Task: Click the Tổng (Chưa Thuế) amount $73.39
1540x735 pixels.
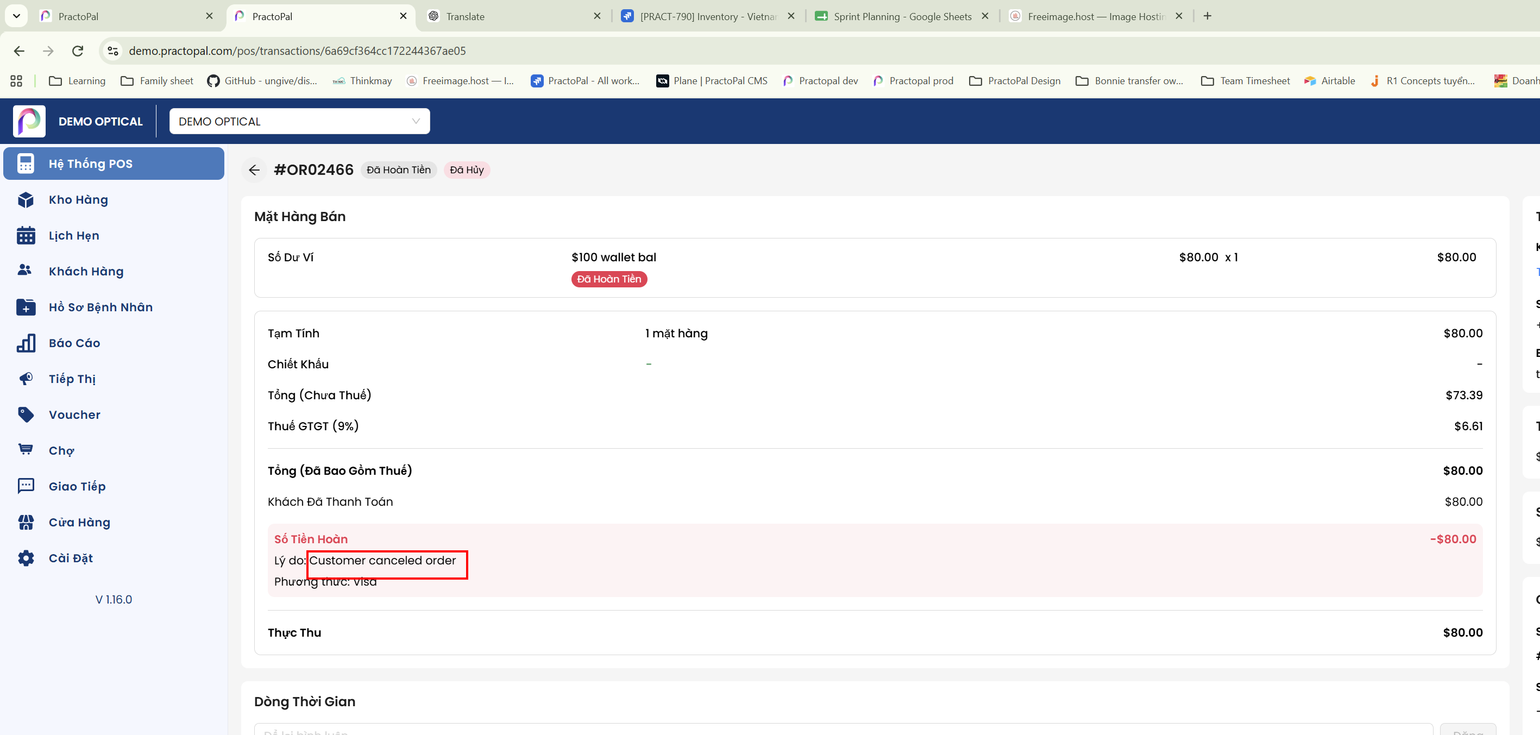Action: 1464,395
